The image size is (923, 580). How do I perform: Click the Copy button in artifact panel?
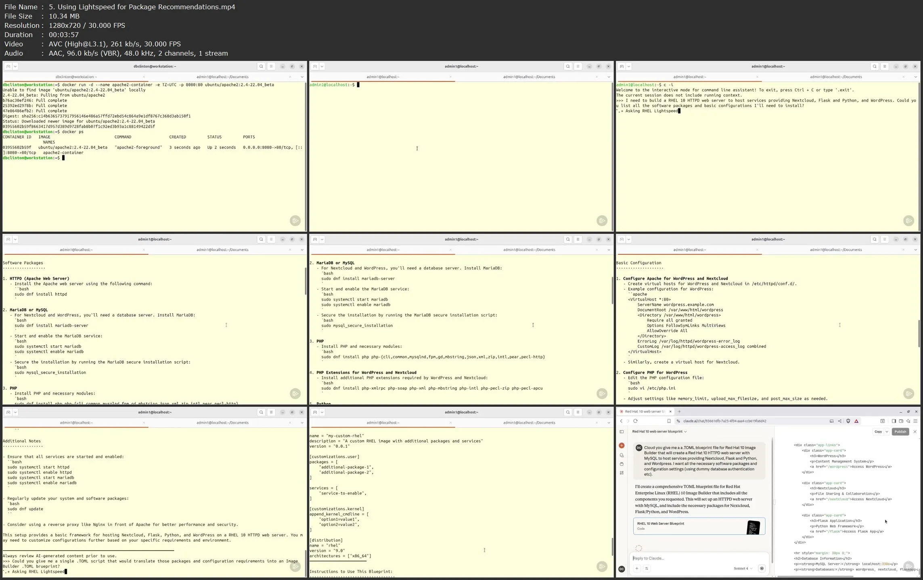coord(878,432)
